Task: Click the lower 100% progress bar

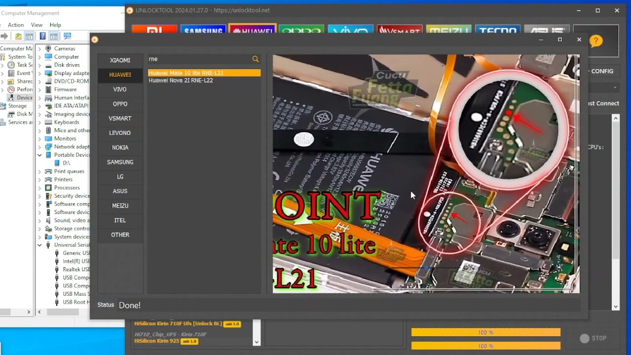Action: [x=486, y=346]
